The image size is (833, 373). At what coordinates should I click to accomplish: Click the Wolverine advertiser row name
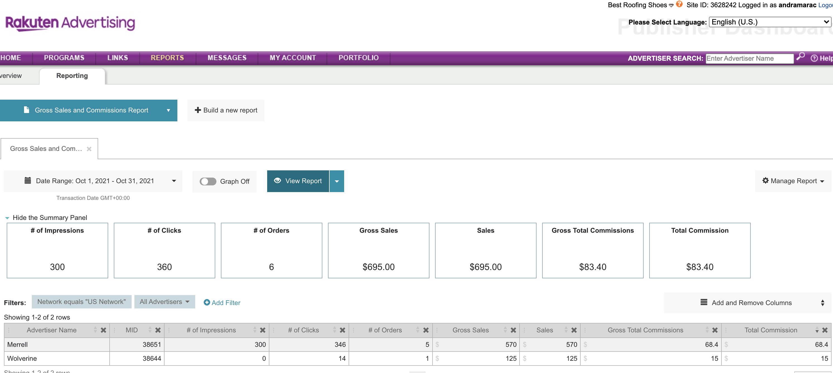(x=22, y=359)
